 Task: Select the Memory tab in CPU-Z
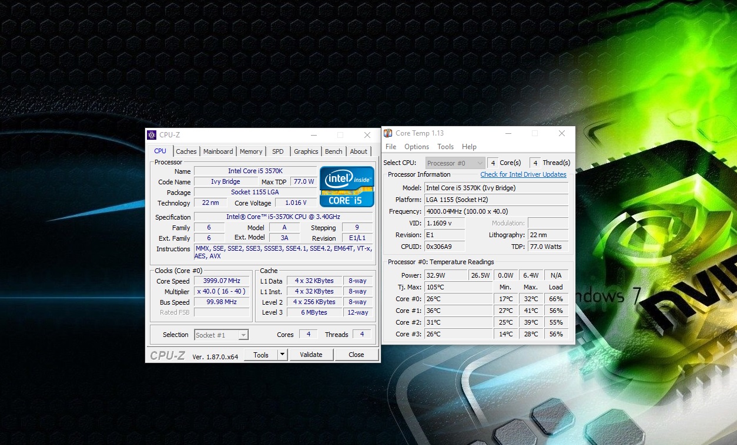[251, 151]
